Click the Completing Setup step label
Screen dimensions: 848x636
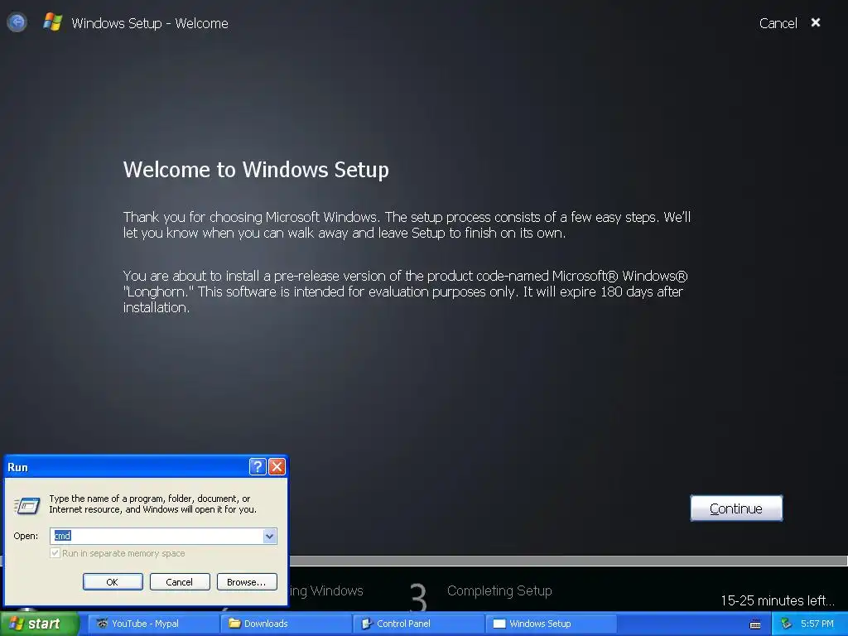(x=499, y=590)
